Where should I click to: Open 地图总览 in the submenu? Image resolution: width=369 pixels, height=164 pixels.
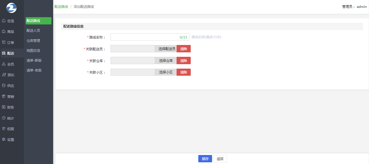33,51
